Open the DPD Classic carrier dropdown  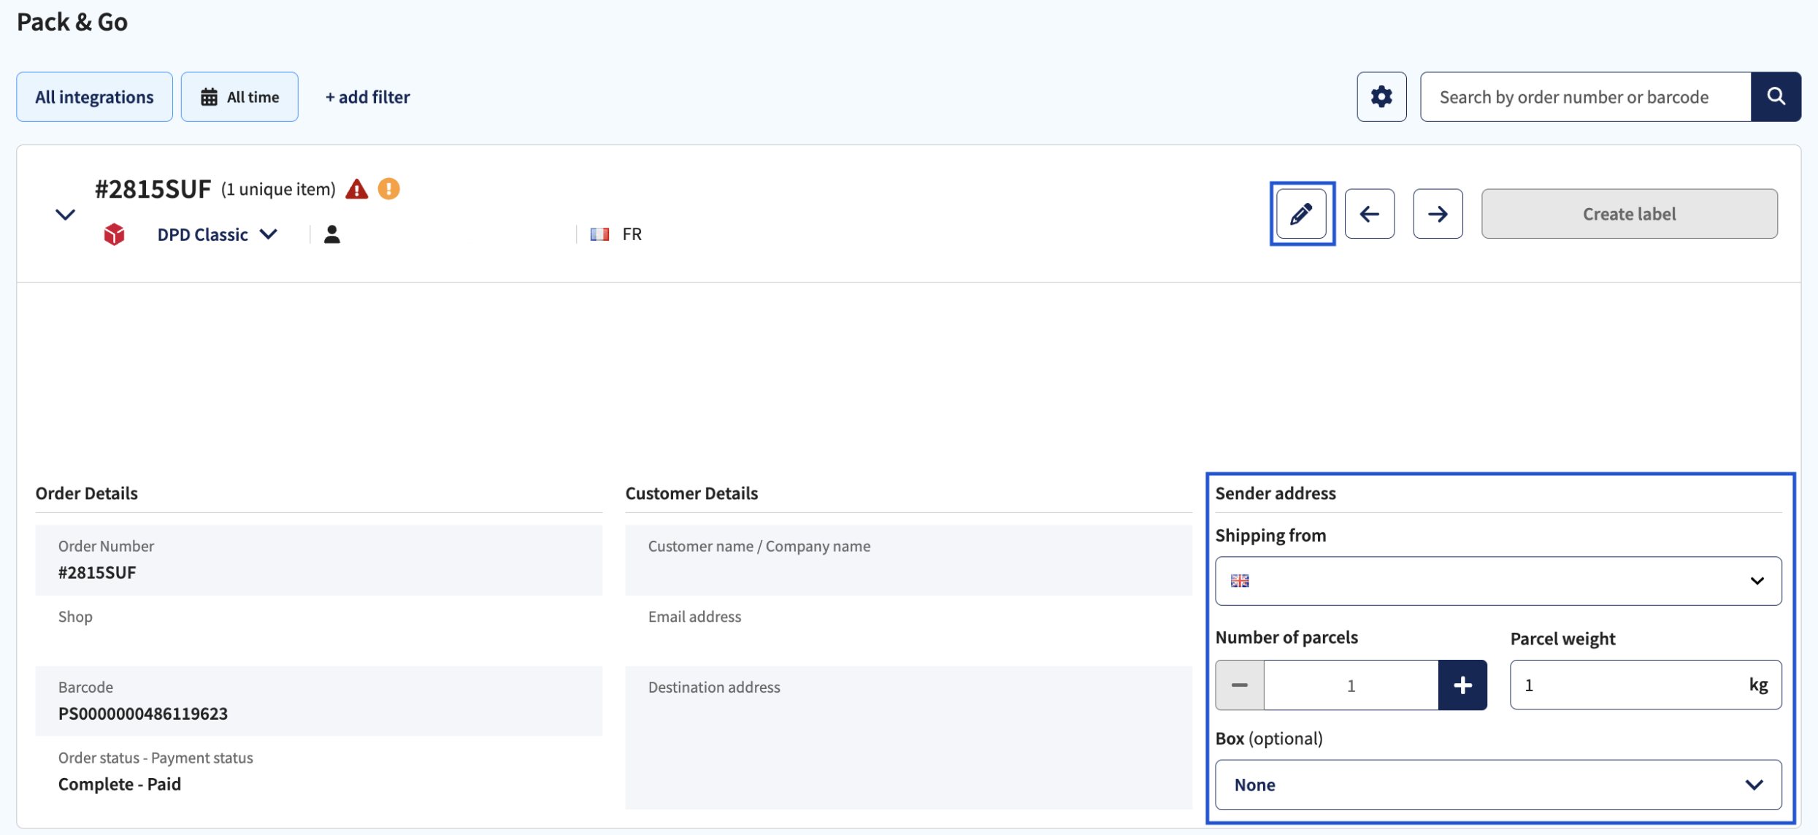coord(217,234)
